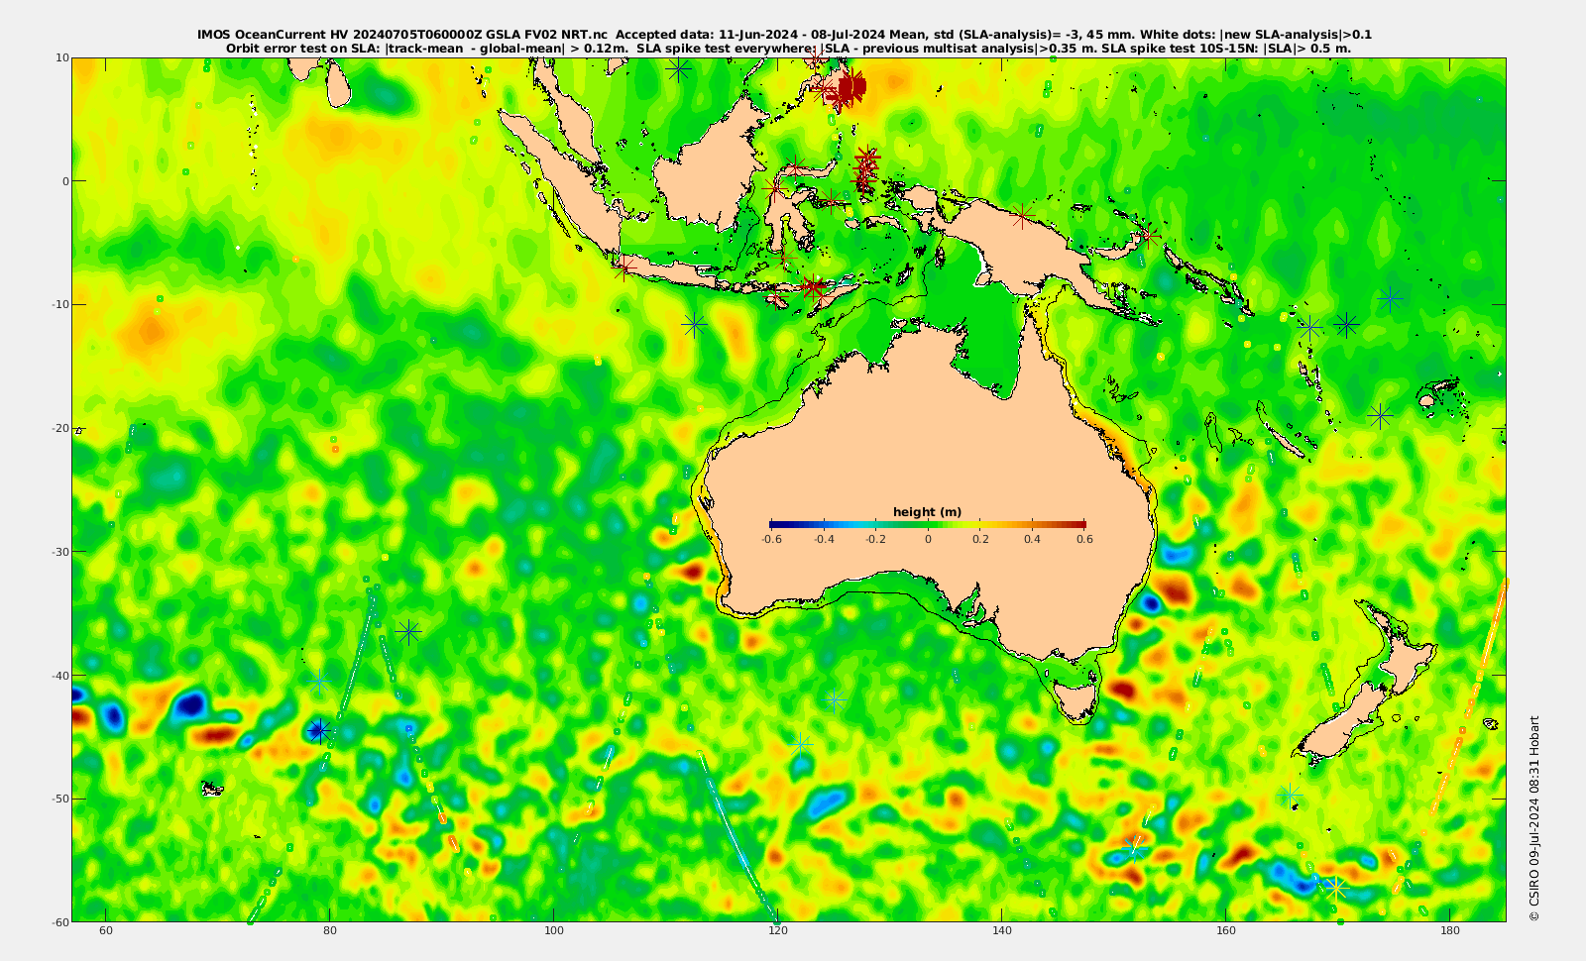The image size is (1586, 961).
Task: Click the longitude axis label '80'
Action: click(330, 930)
